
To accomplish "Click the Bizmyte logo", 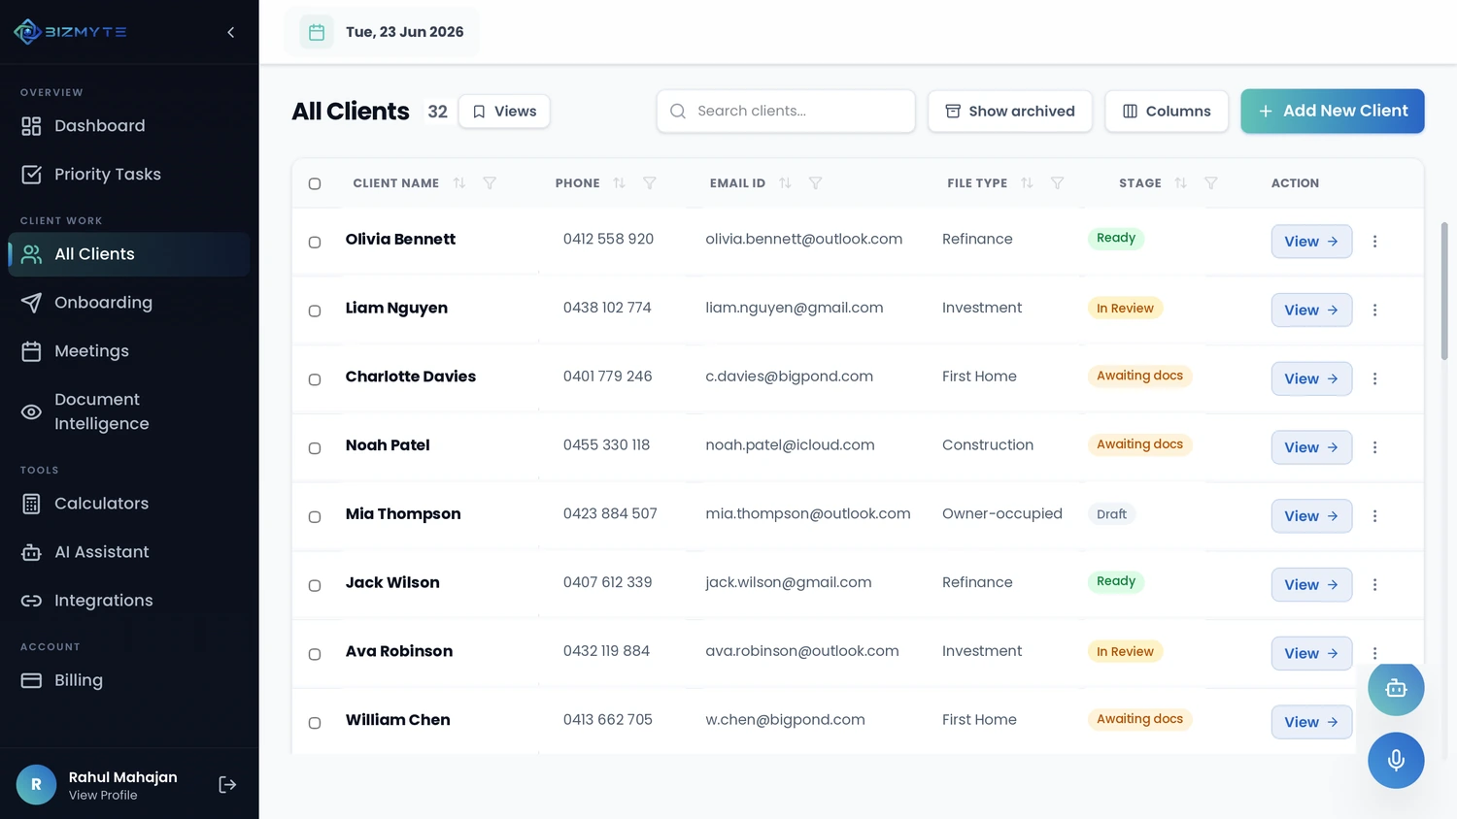I will (70, 32).
